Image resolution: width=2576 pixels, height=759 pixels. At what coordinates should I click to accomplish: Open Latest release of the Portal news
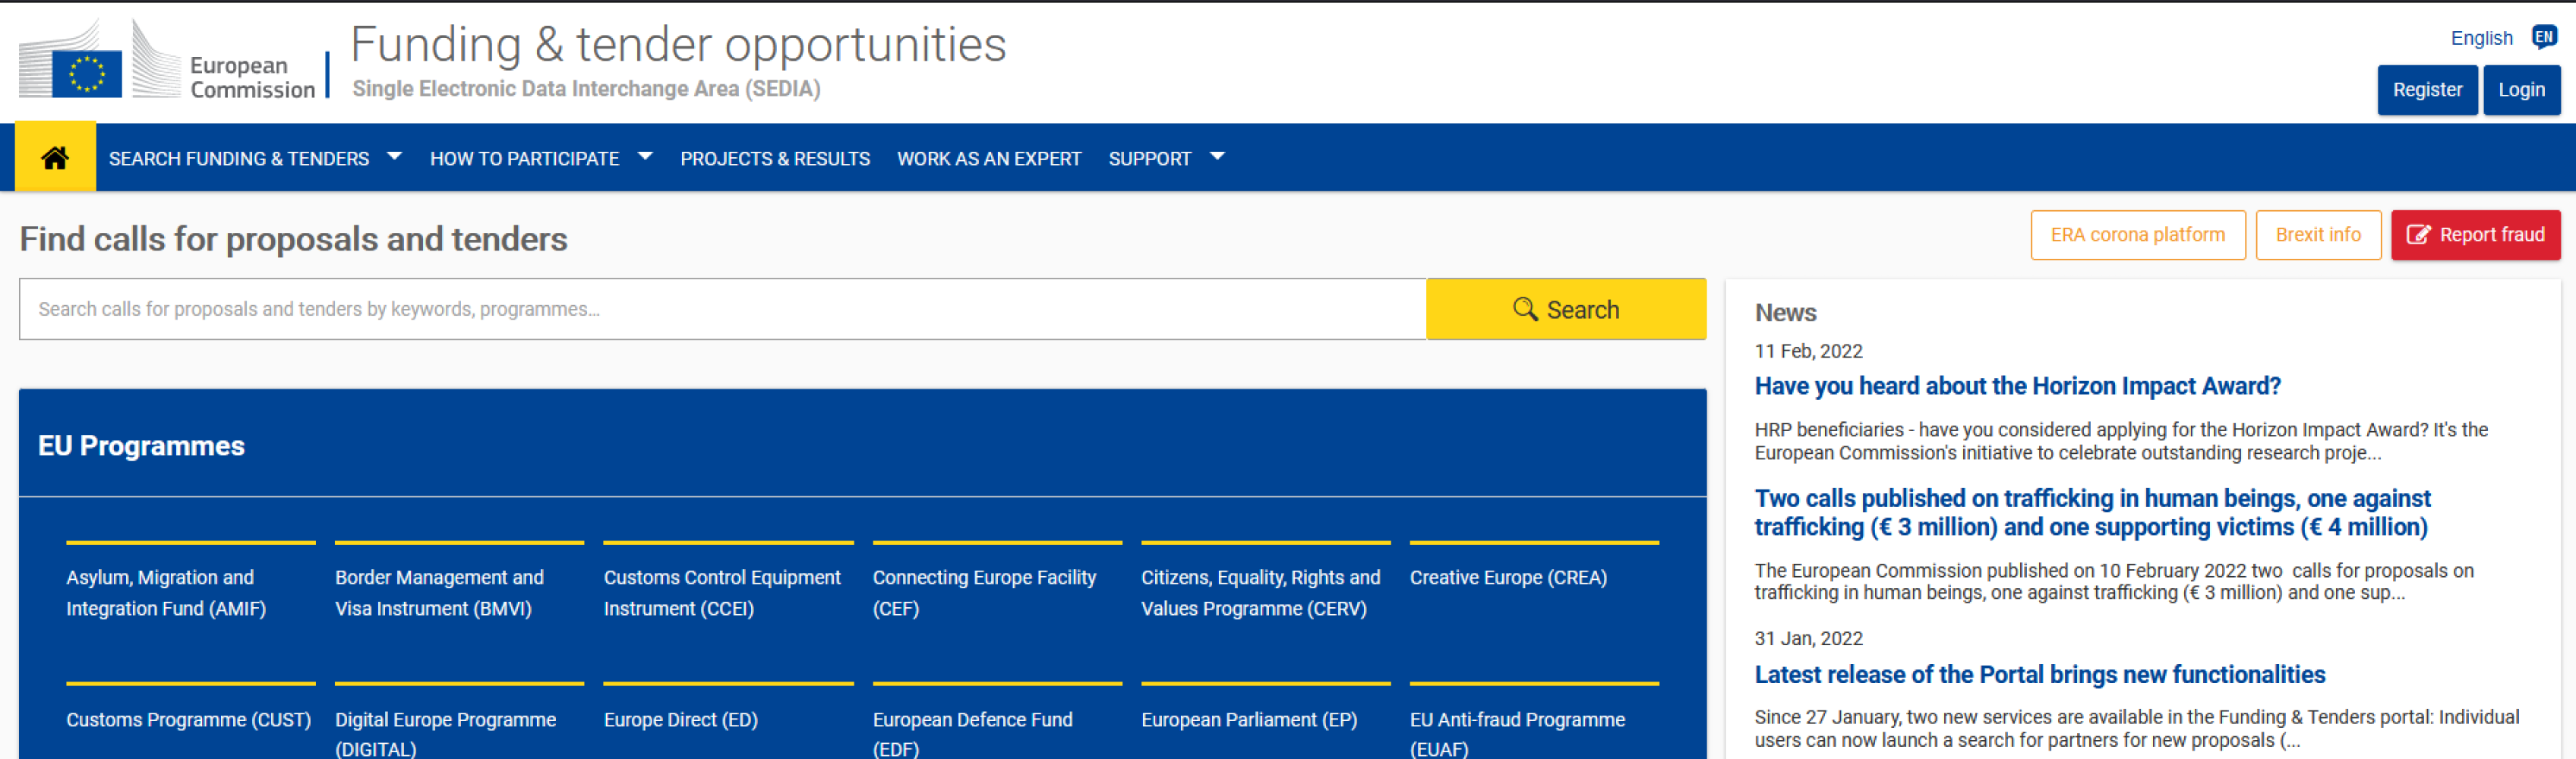pos(2039,674)
